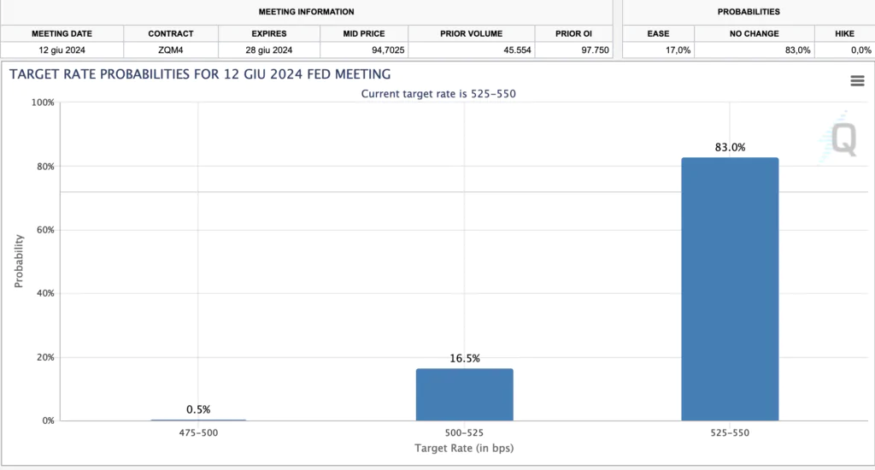Select the NO CHANGE probability header
875x470 pixels.
pyautogui.click(x=755, y=34)
